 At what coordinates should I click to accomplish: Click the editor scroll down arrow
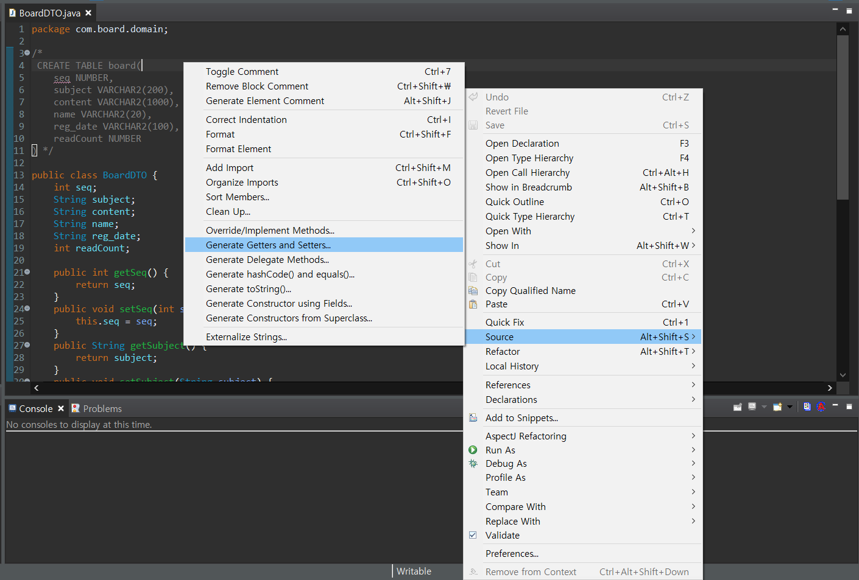843,375
